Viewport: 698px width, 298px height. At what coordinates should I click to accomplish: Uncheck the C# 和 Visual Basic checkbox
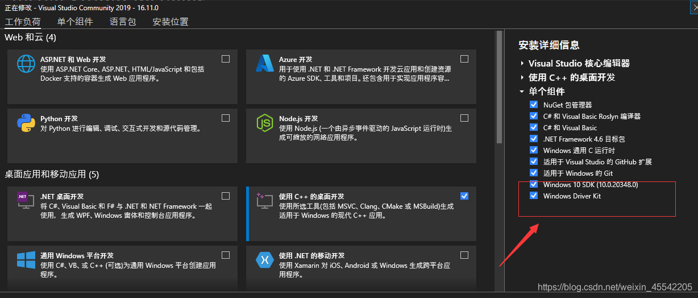click(533, 127)
